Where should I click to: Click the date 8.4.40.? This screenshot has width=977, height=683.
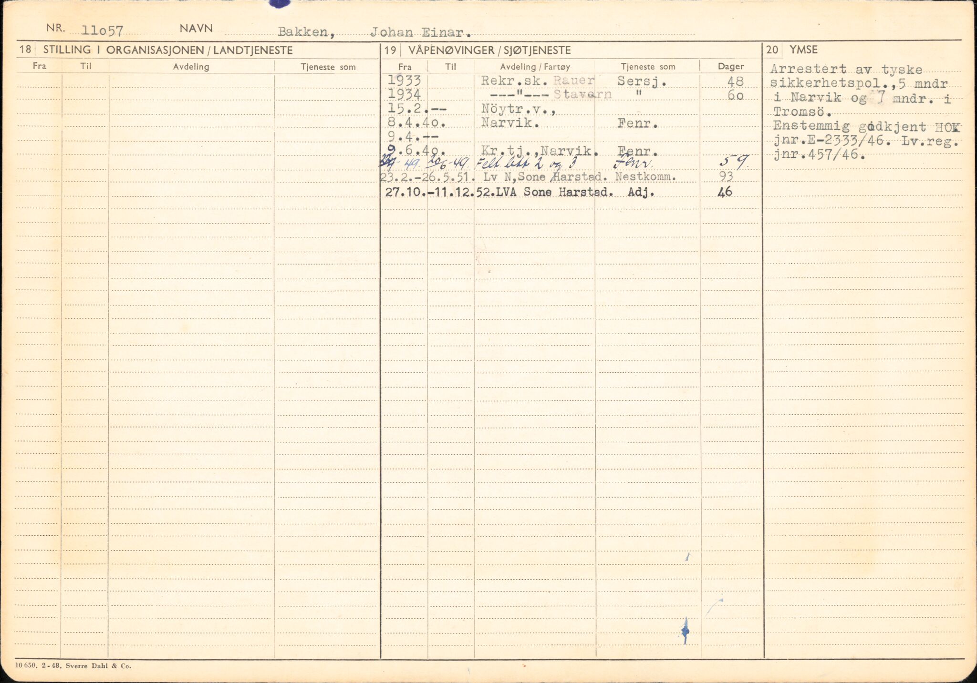tap(416, 123)
